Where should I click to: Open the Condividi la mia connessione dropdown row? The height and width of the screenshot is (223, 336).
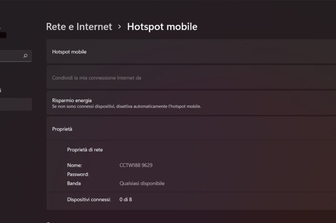point(189,77)
